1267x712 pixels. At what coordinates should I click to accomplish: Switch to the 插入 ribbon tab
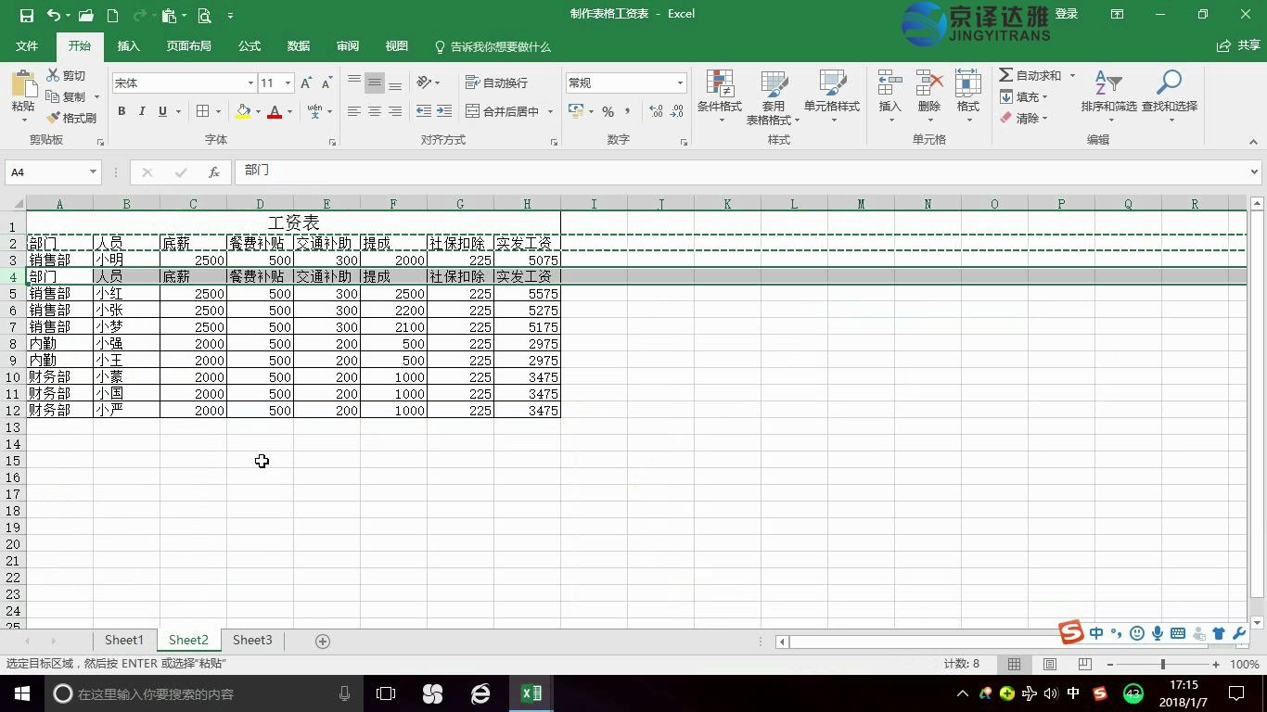129,46
